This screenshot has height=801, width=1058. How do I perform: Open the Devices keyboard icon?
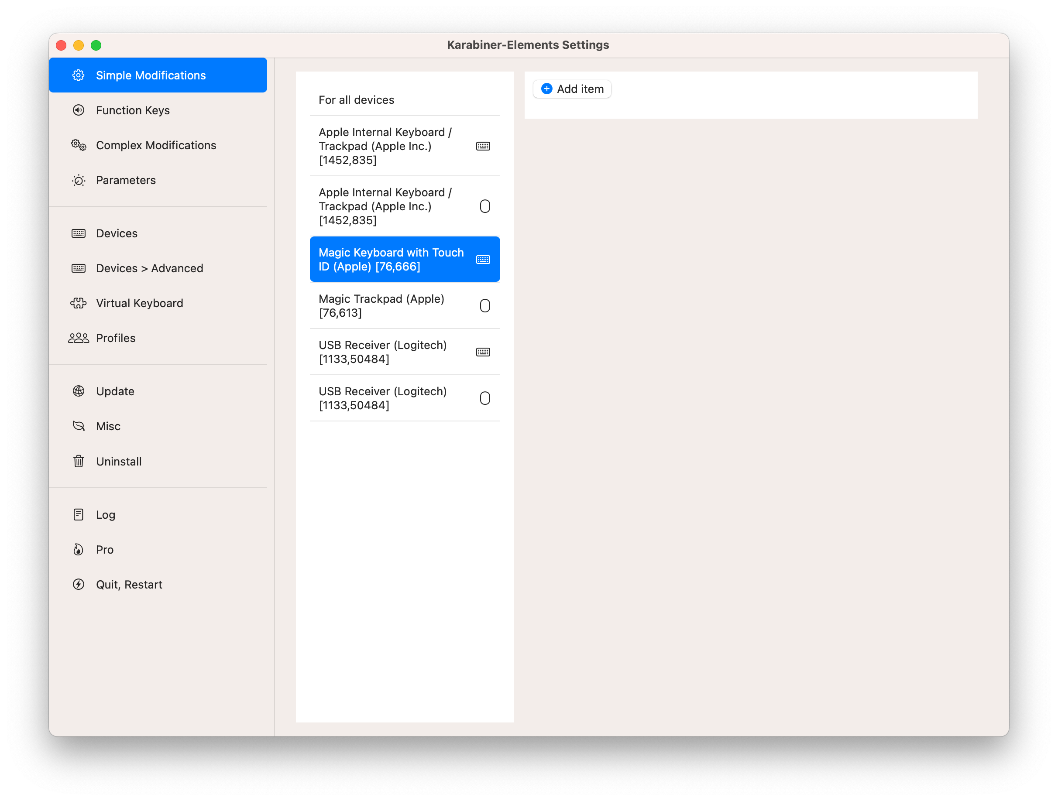click(79, 233)
